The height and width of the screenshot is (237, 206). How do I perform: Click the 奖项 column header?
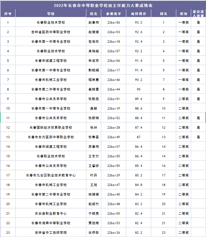point(183,14)
